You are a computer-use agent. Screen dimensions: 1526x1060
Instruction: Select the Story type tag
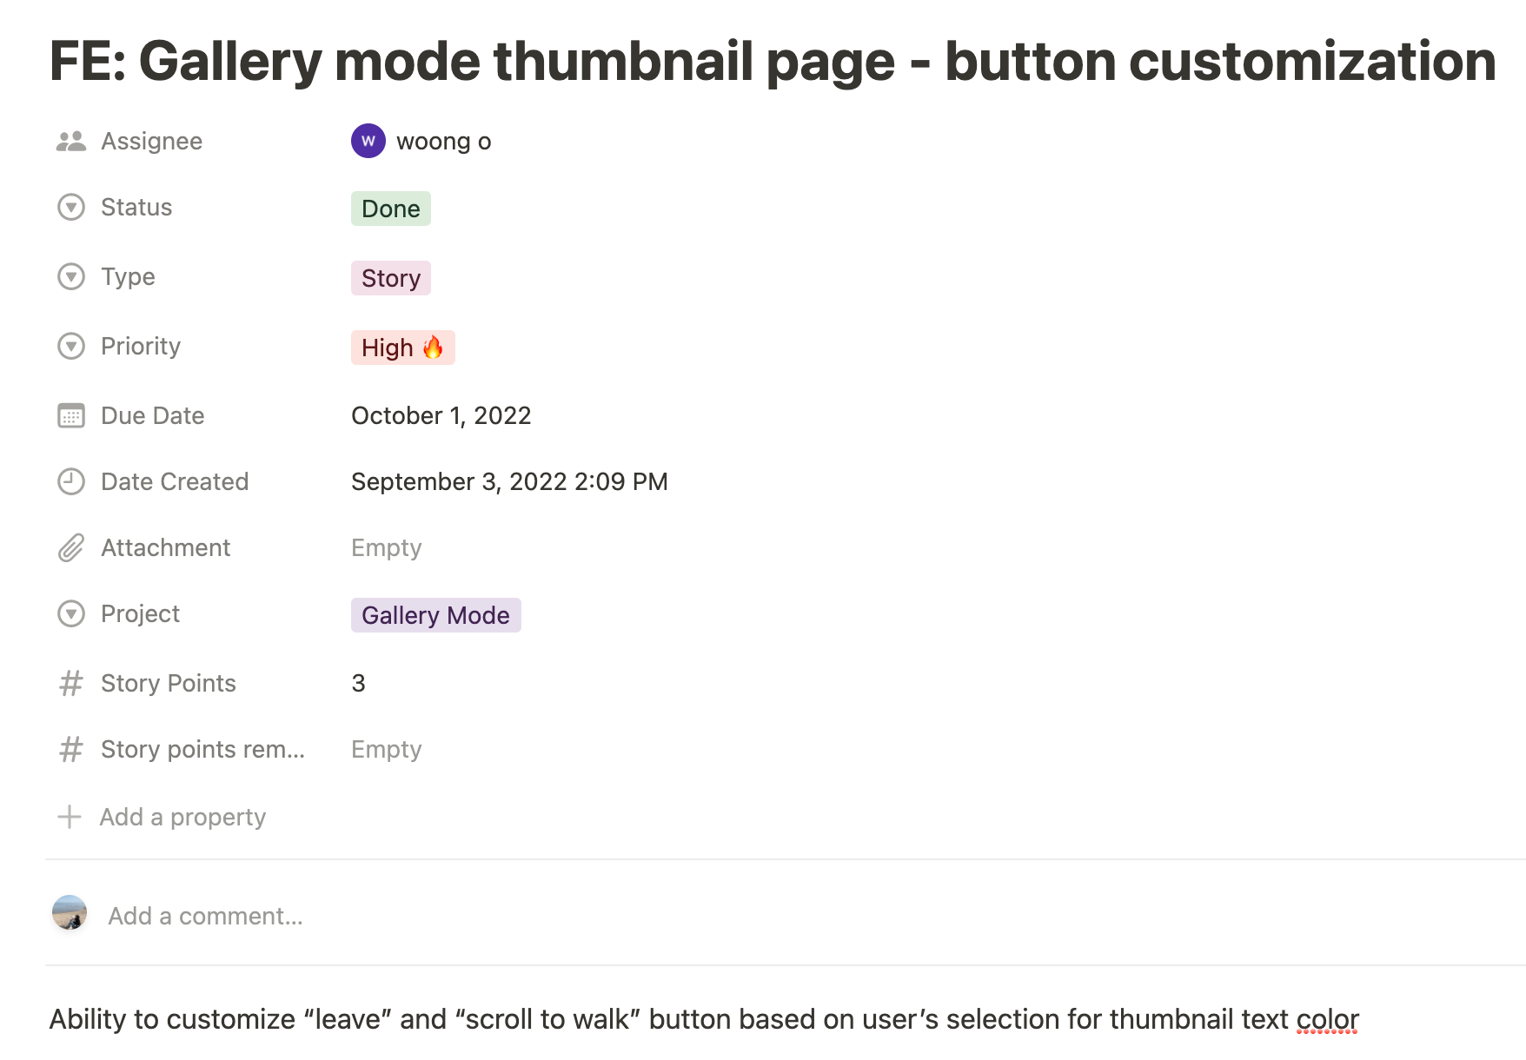coord(390,278)
